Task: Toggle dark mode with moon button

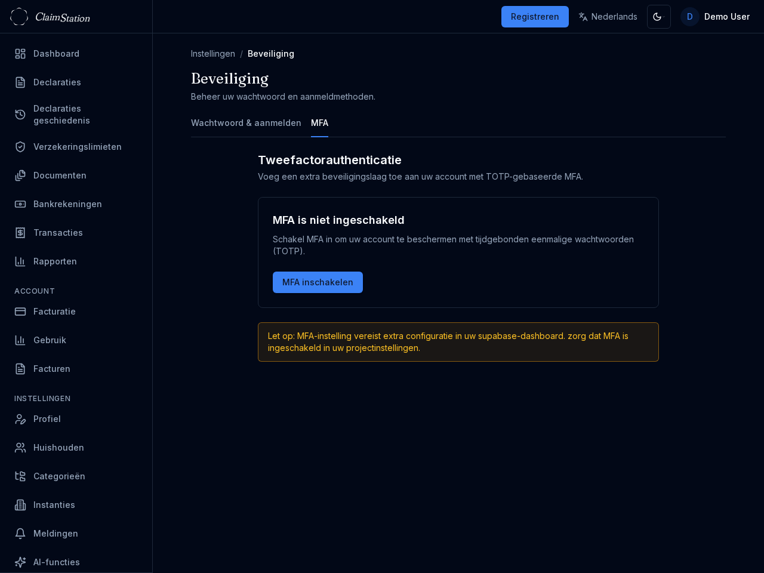Action: 659,17
